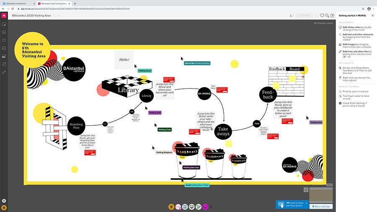Open the file import tool in sidebar

click(x=4, y=64)
